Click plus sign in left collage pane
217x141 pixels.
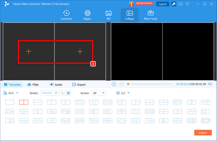point(29,52)
